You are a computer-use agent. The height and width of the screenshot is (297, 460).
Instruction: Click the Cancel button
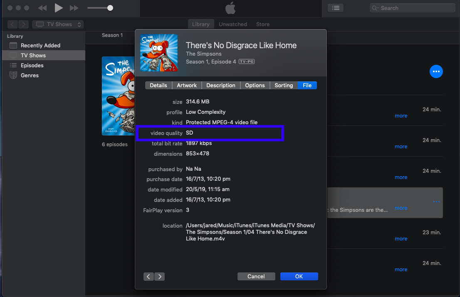pos(256,277)
